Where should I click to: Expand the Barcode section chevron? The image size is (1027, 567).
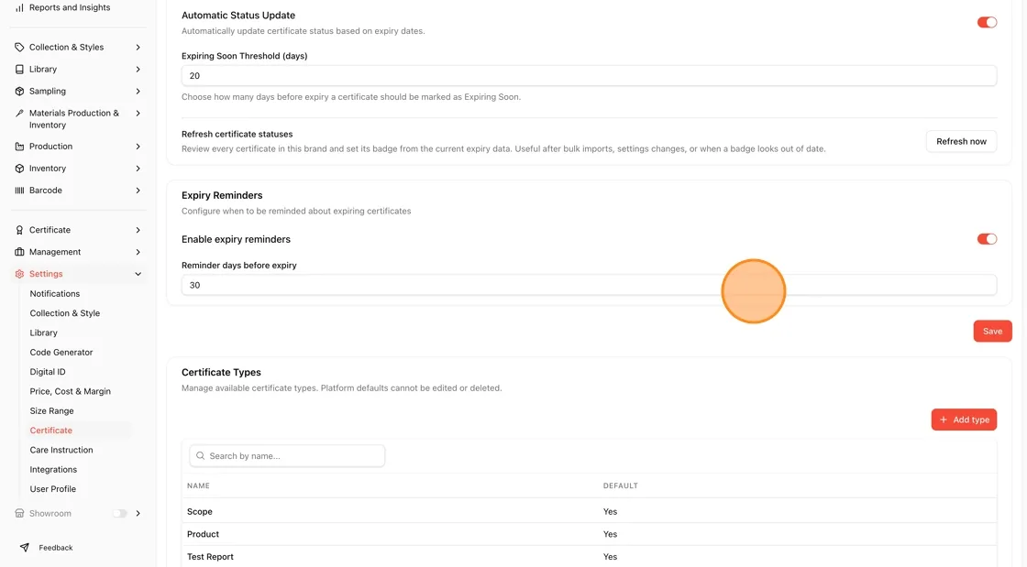[138, 191]
